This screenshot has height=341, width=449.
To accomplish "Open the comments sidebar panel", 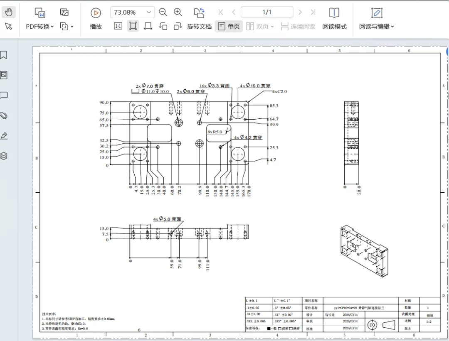I will pyautogui.click(x=4, y=95).
